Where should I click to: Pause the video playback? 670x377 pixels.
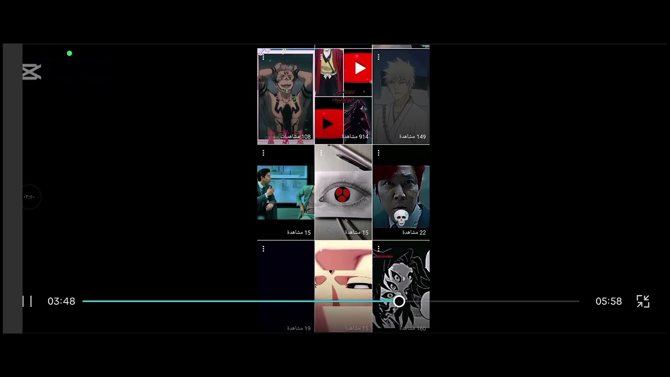click(x=27, y=301)
